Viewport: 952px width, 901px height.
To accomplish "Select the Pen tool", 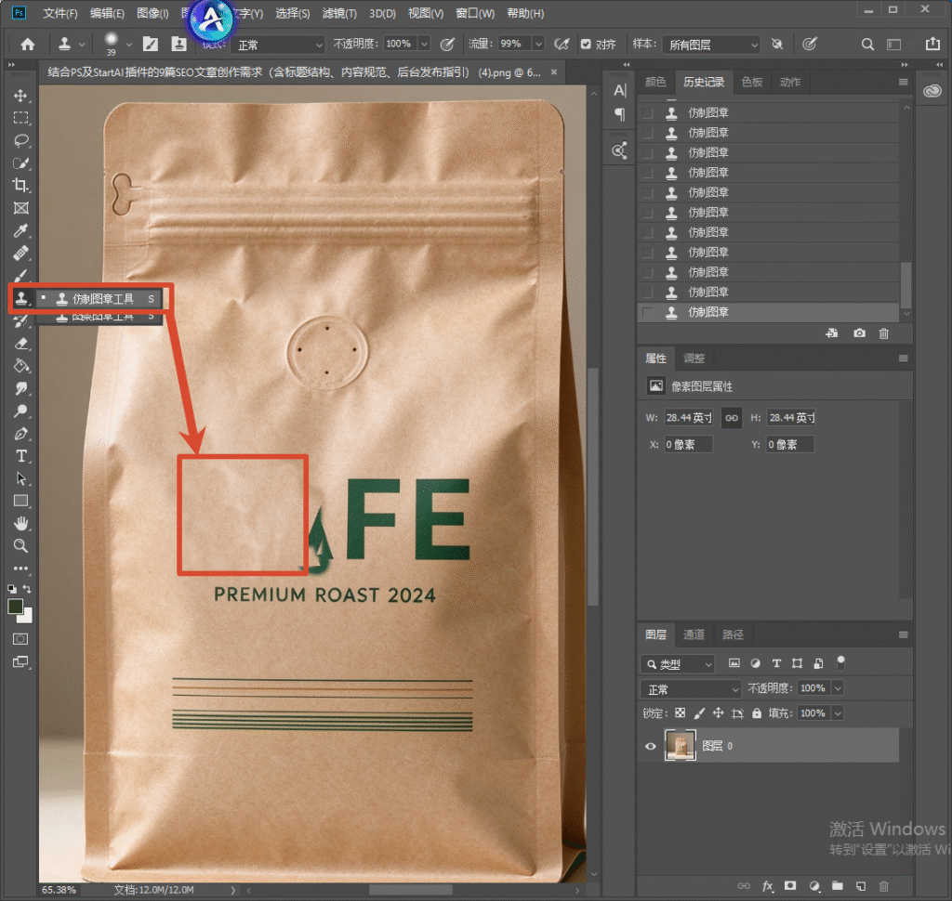I will point(20,434).
